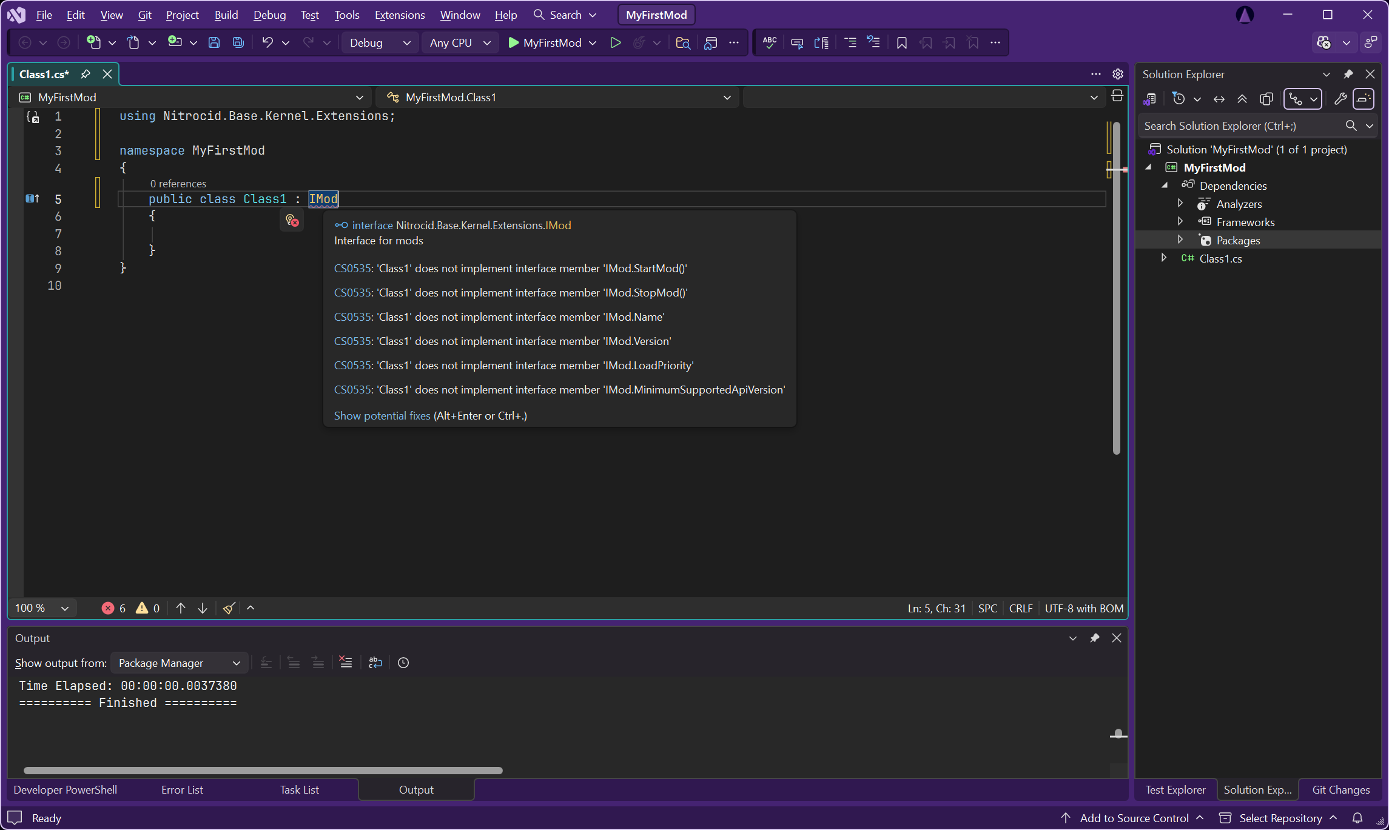This screenshot has width=1389, height=830.
Task: Click Add to Source Control button
Action: pyautogui.click(x=1134, y=818)
